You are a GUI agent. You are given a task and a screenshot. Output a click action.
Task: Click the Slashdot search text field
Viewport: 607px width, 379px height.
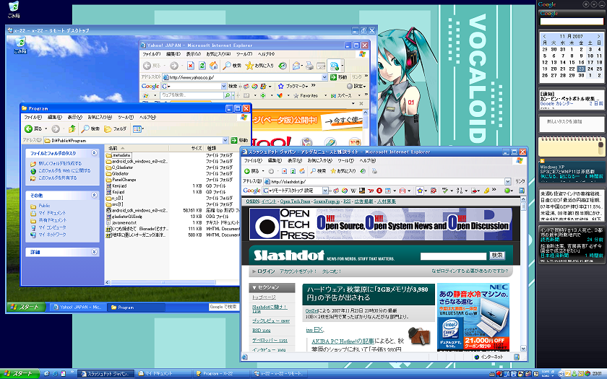(453, 256)
